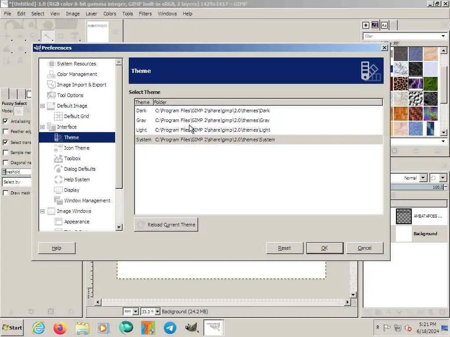Collapse the Image Windows tree node
Screen dimensions: 450x337
[x=43, y=211]
